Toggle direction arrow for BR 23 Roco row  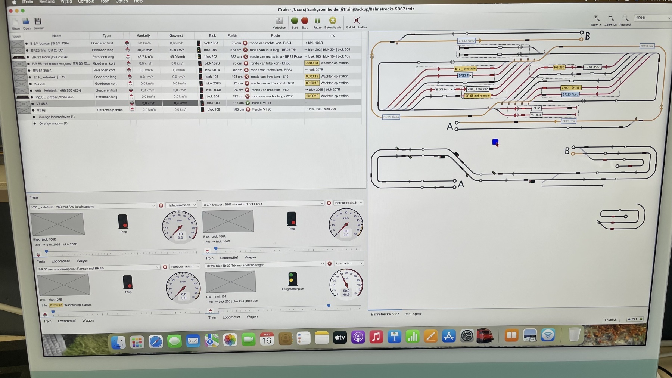click(x=128, y=57)
